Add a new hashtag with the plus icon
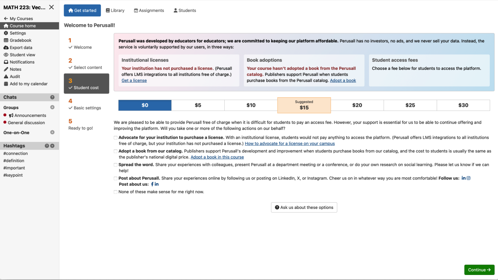498x280 pixels. click(x=52, y=146)
